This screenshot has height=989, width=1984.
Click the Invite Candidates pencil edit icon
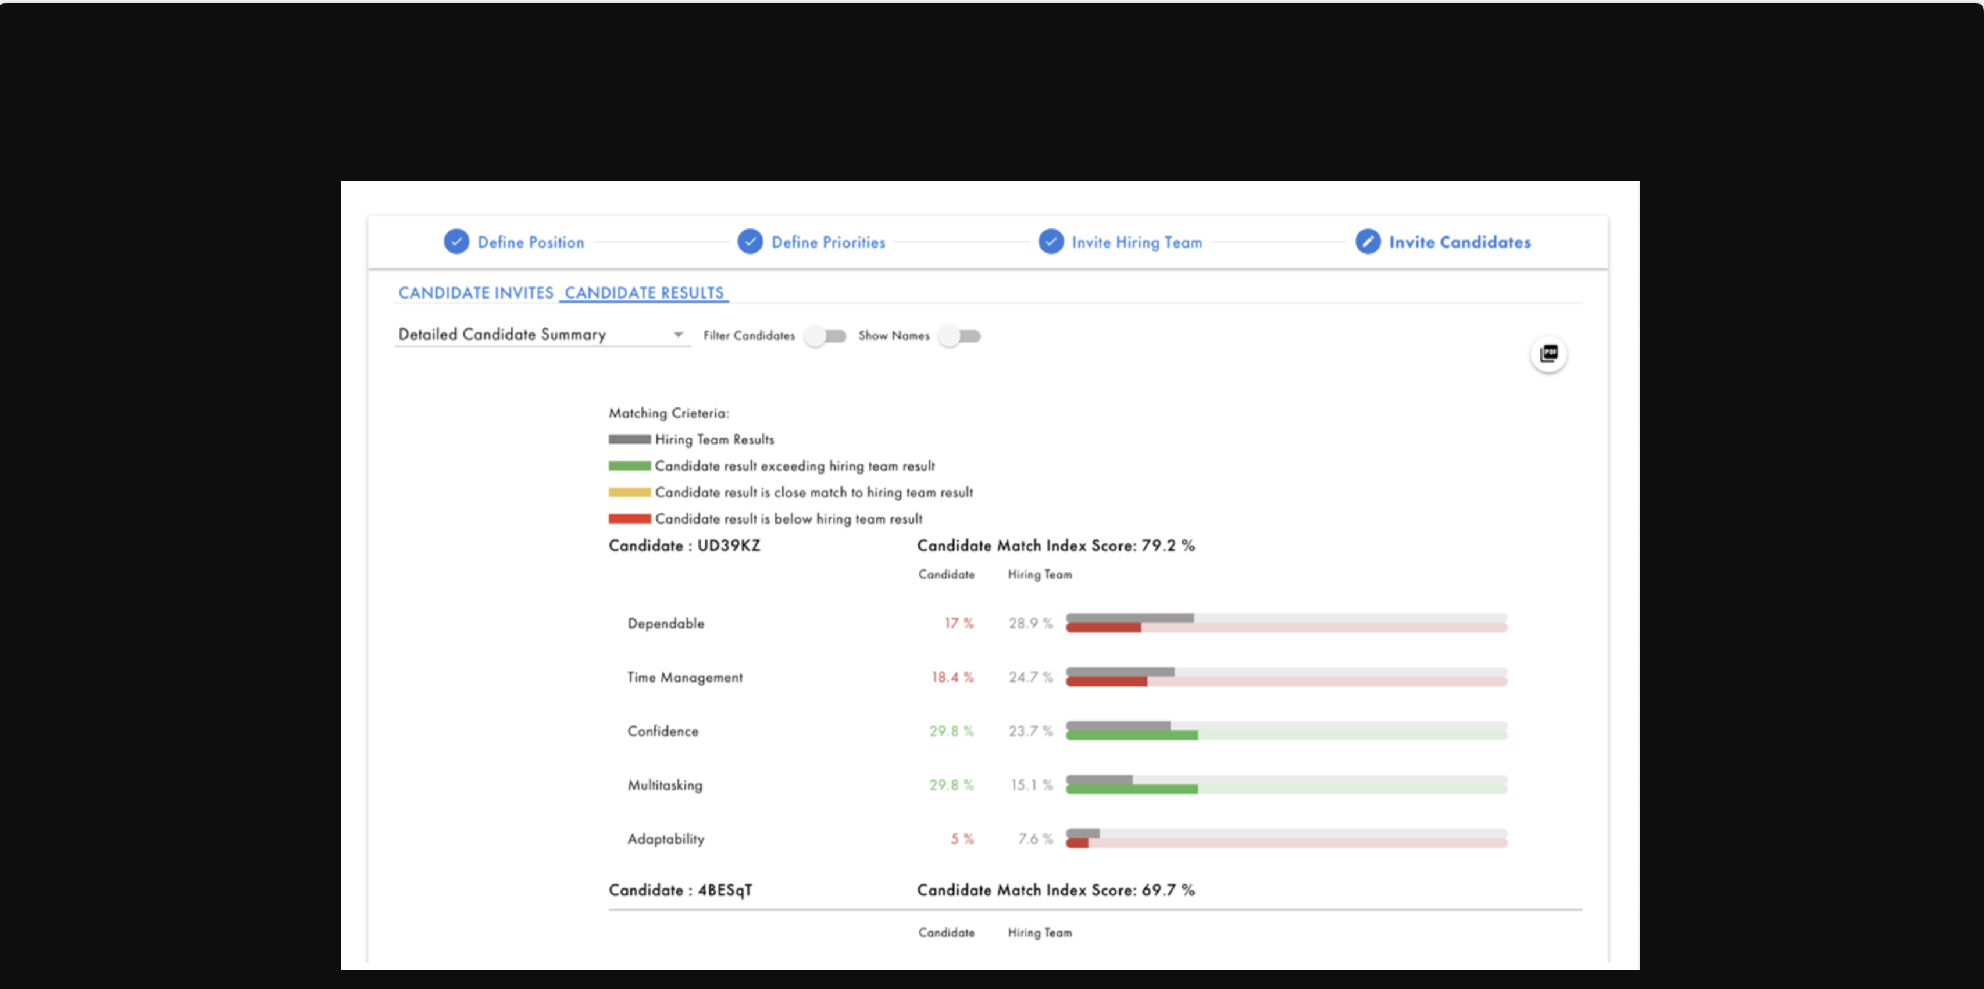point(1368,242)
